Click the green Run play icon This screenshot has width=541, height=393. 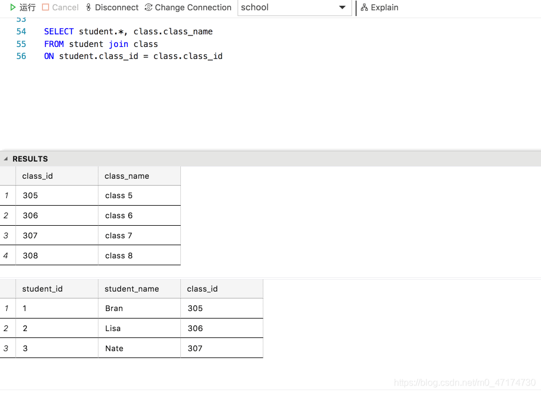point(13,7)
